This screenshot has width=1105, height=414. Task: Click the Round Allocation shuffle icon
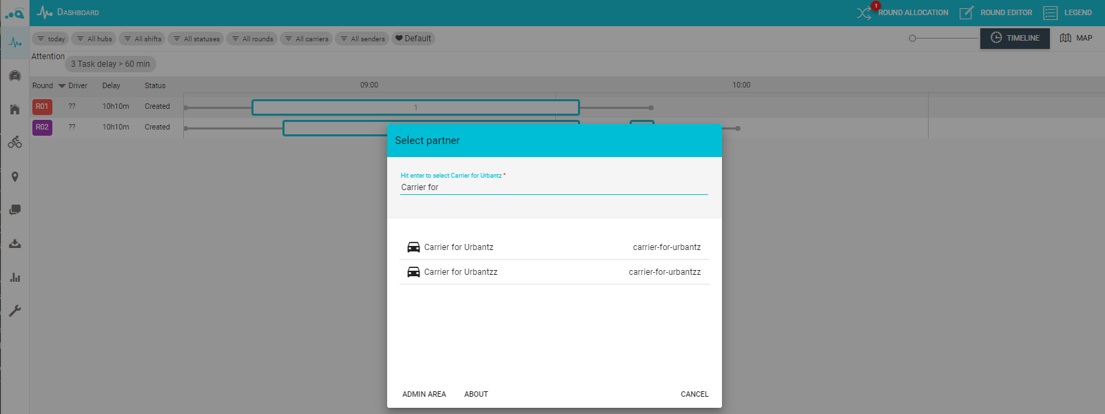coord(863,13)
